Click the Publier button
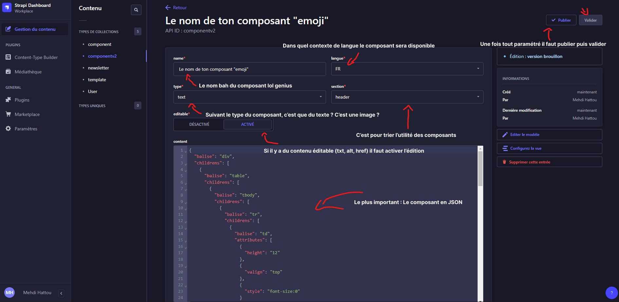Image resolution: width=619 pixels, height=302 pixels. [561, 20]
